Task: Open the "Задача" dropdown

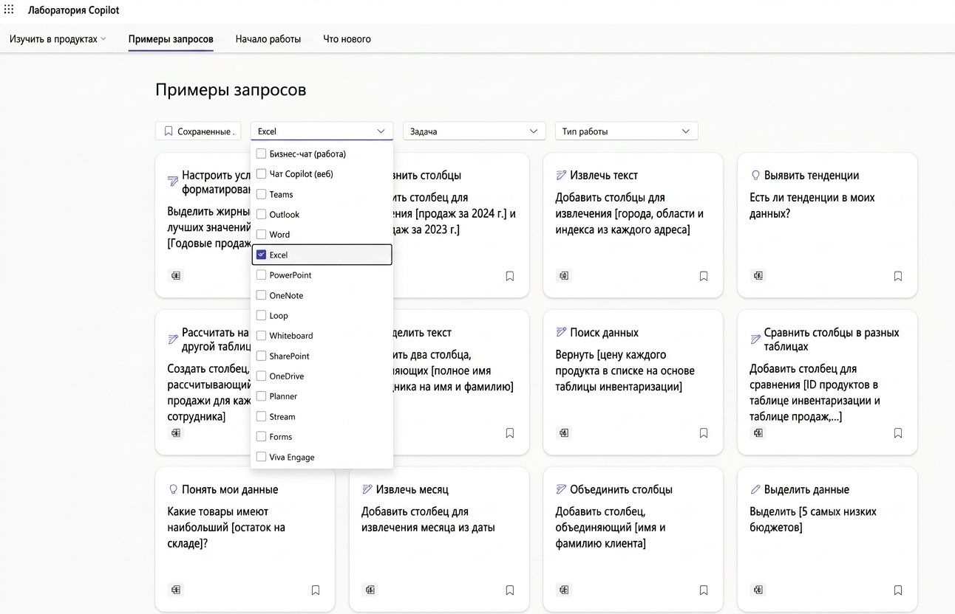Action: (474, 131)
